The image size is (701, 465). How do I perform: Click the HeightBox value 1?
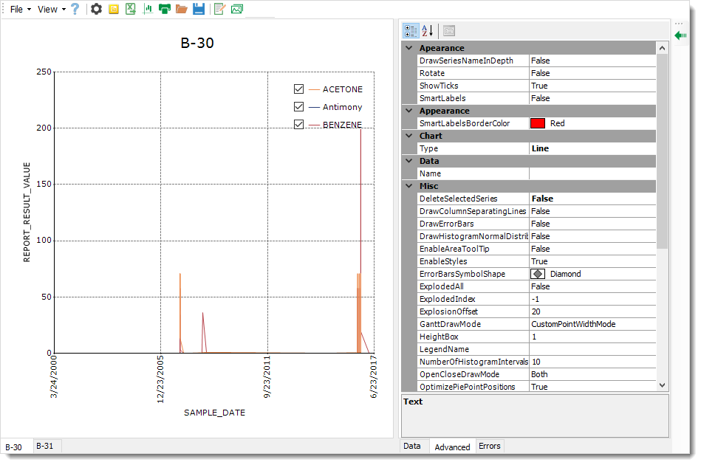[592, 337]
